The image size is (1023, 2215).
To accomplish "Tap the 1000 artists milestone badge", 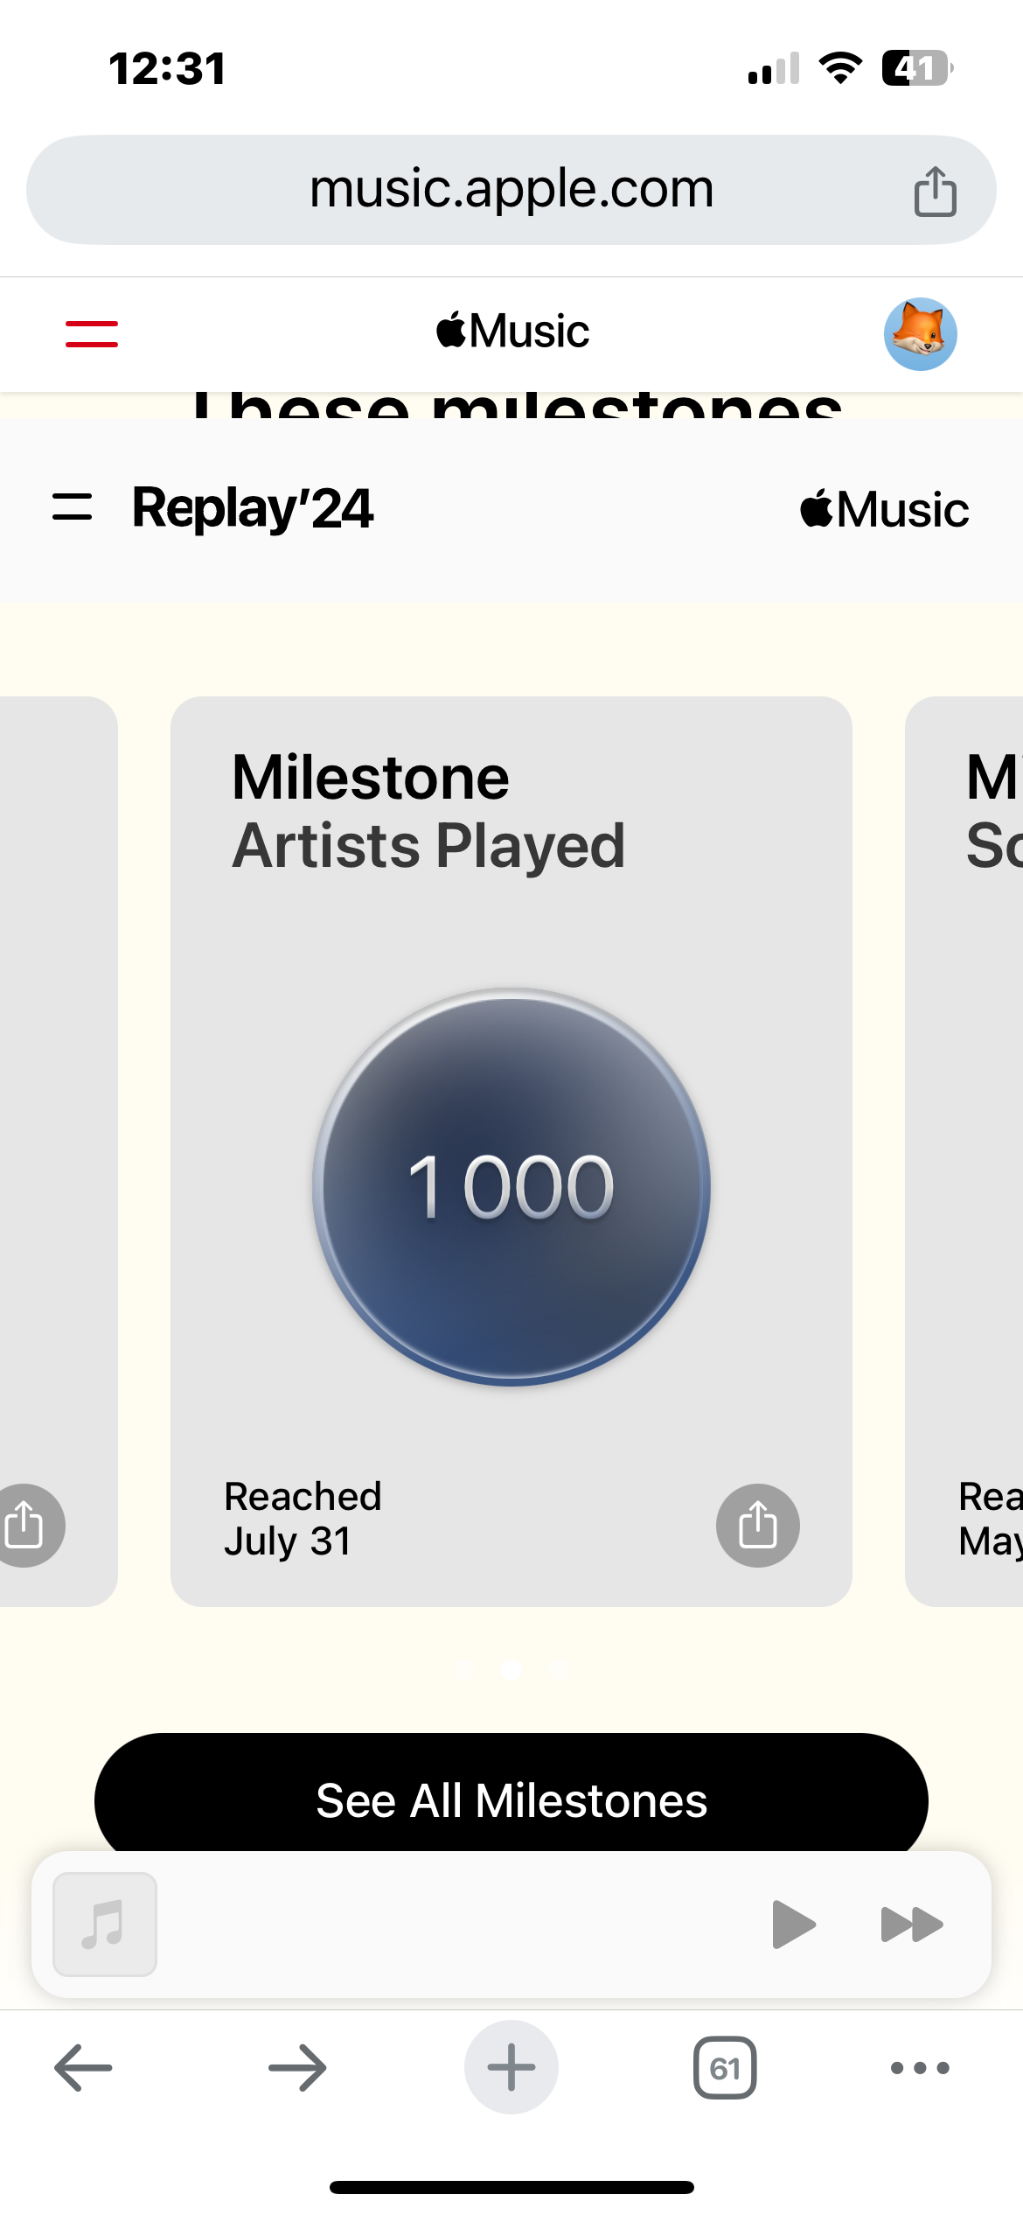I will click(x=511, y=1187).
